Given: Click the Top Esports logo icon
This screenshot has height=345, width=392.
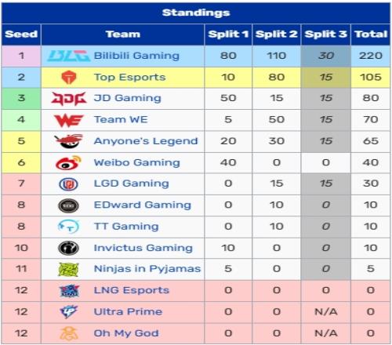Looking at the screenshot, I should pyautogui.click(x=69, y=78).
